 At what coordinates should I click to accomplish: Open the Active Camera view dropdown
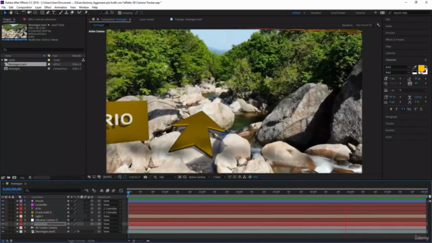[199, 177]
